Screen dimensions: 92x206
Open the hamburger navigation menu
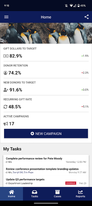6,17
